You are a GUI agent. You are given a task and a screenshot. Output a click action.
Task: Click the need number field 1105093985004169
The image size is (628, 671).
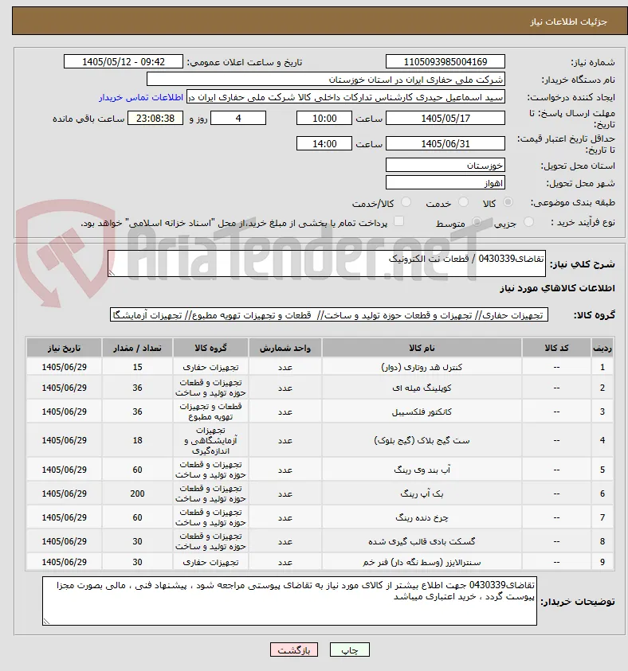pyautogui.click(x=445, y=61)
